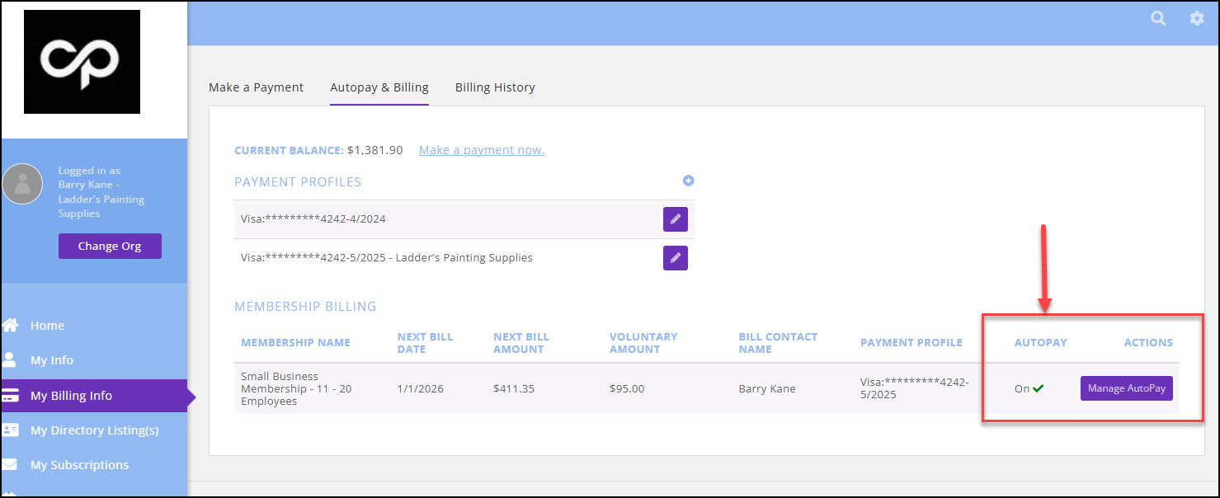This screenshot has width=1220, height=498.
Task: Open the Billing History tab
Action: [495, 87]
